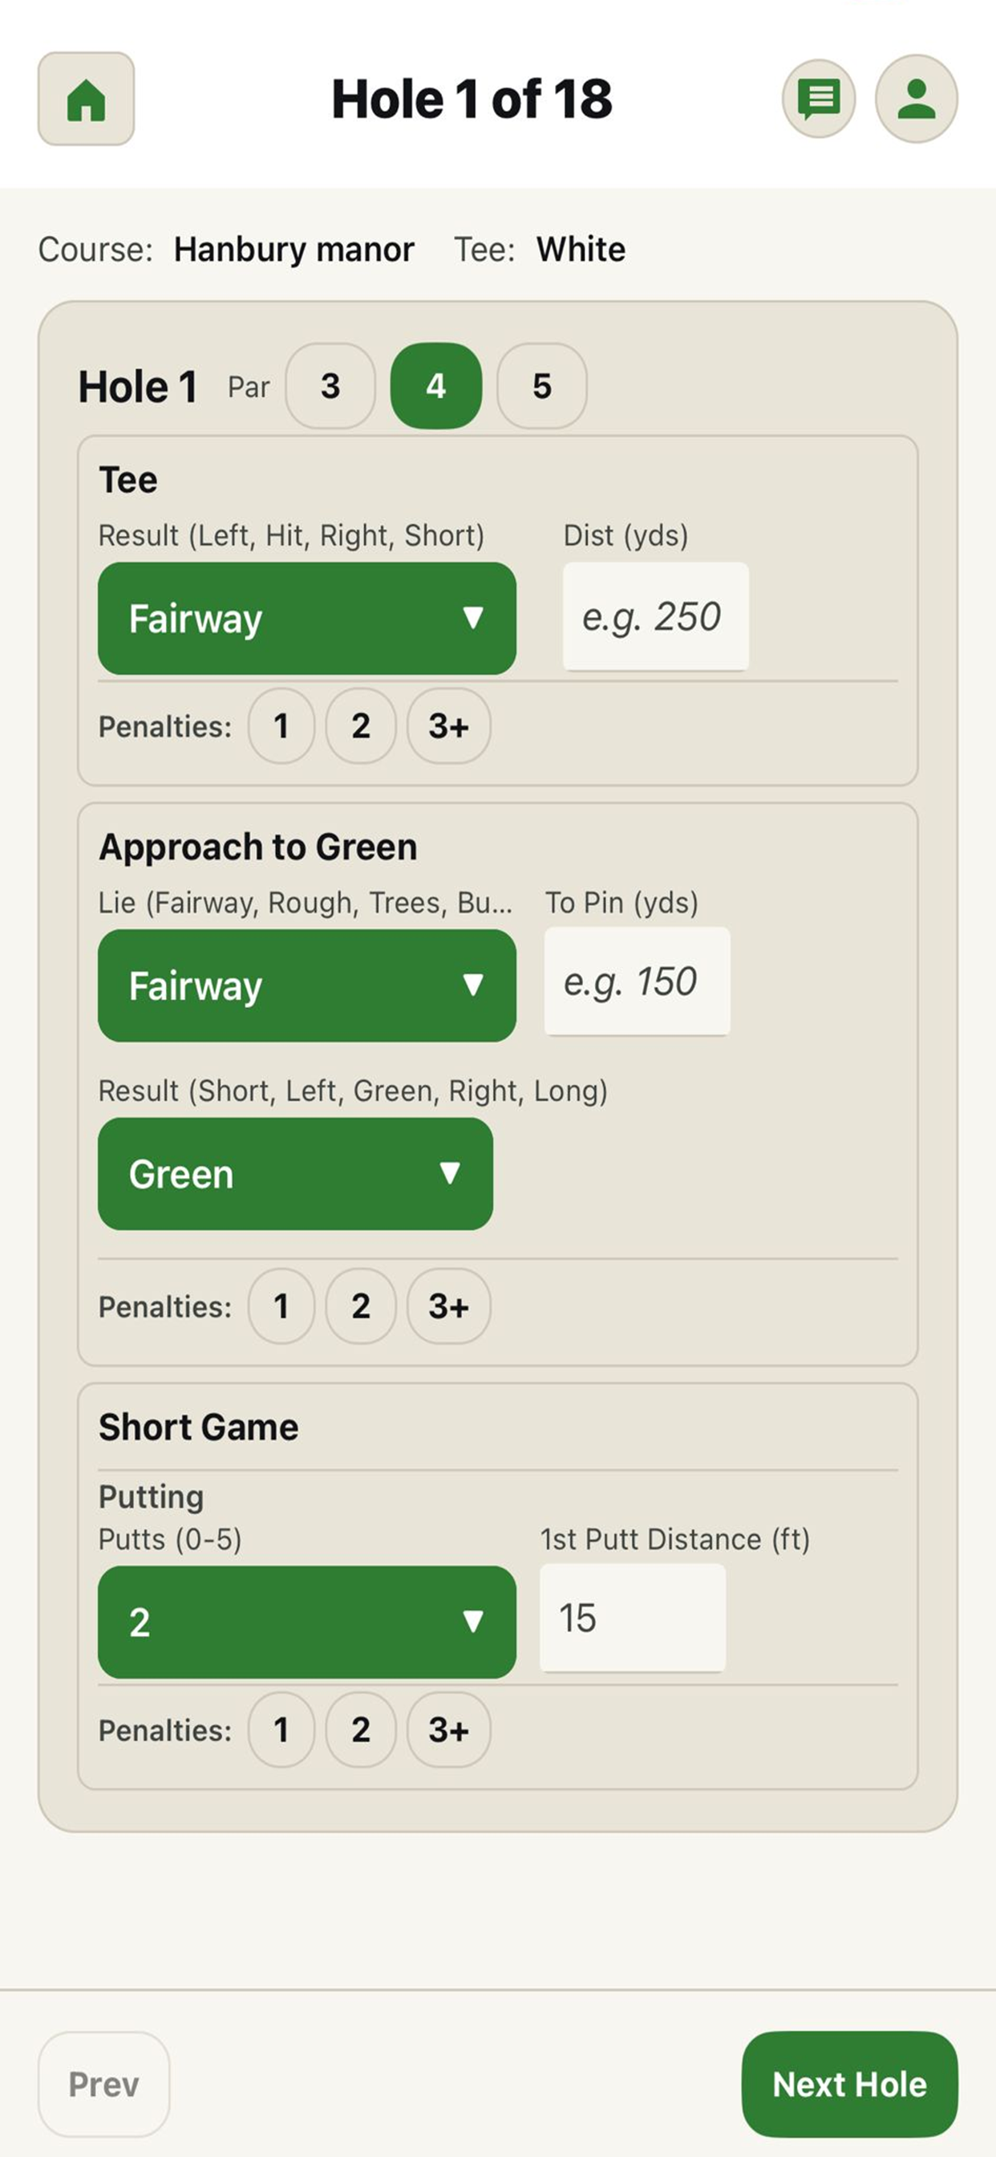Screen dimensions: 996x2157
Task: Set 2 penalties for Approach to Green
Action: tap(361, 1306)
